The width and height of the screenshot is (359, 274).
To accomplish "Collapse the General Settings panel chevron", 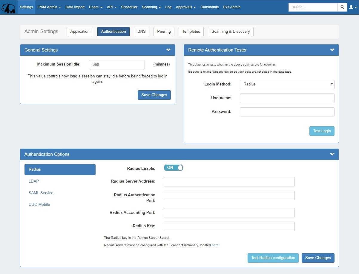I will point(168,50).
